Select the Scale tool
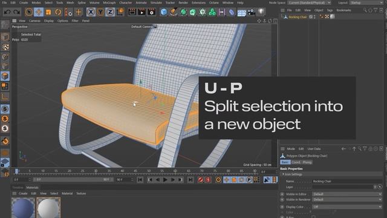The height and width of the screenshot is (218, 387). coord(48,12)
